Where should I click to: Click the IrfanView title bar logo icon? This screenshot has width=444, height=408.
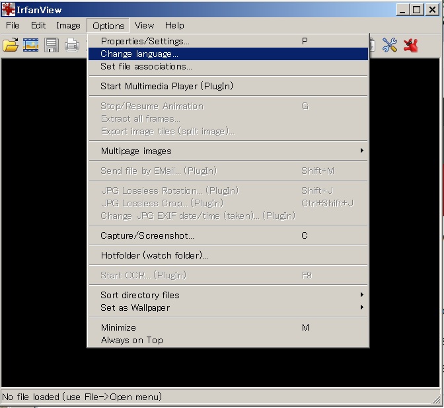coord(8,9)
